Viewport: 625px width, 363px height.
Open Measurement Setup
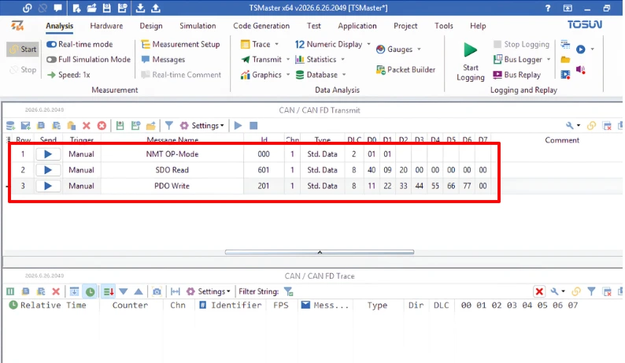coord(180,44)
